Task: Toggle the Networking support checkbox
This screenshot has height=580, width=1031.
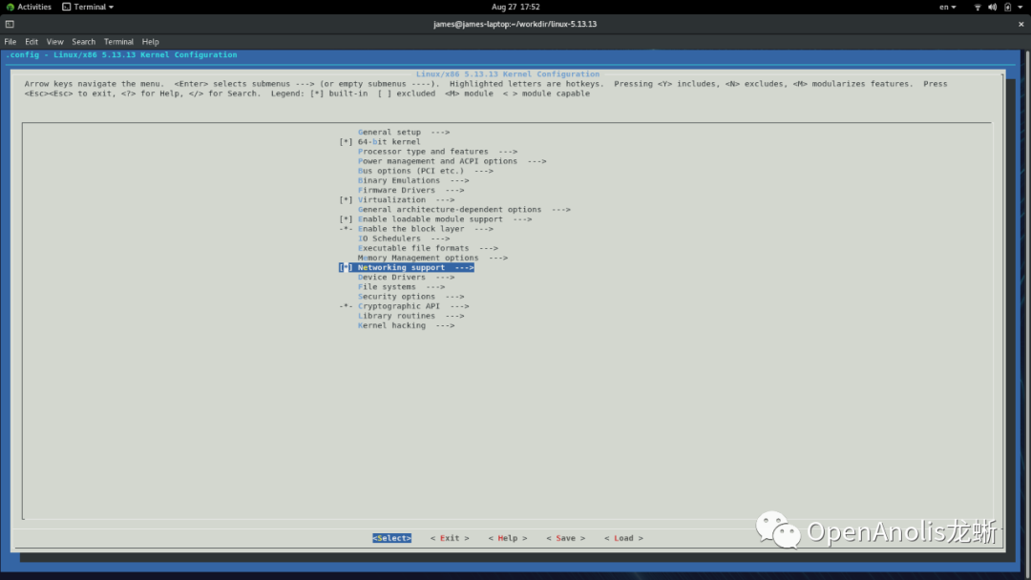Action: point(346,267)
